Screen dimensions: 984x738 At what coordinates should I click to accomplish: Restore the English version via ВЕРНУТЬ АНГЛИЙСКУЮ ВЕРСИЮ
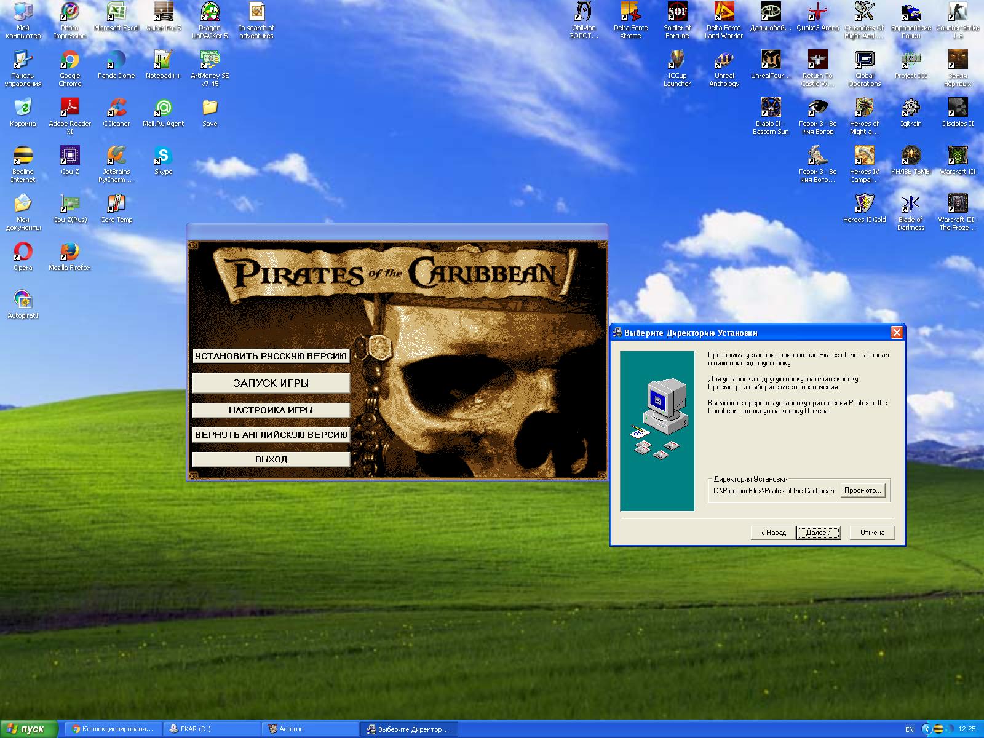click(x=271, y=435)
